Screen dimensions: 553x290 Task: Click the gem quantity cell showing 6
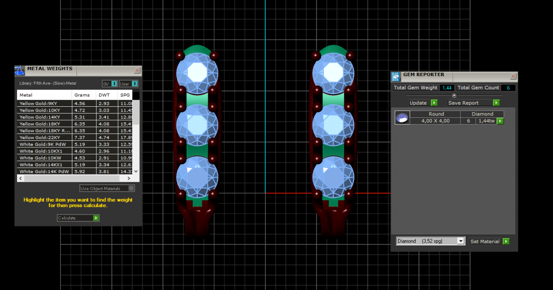(469, 121)
